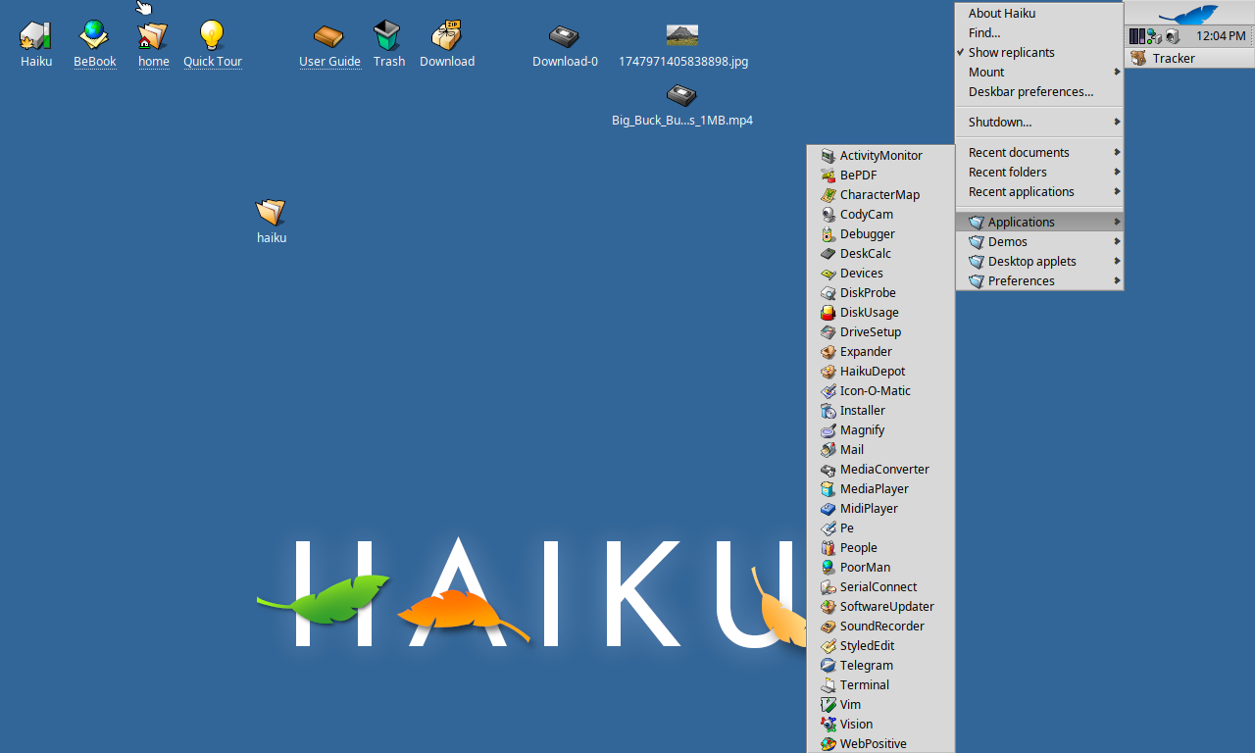Start CodyCam from the Applications list

coord(880,214)
